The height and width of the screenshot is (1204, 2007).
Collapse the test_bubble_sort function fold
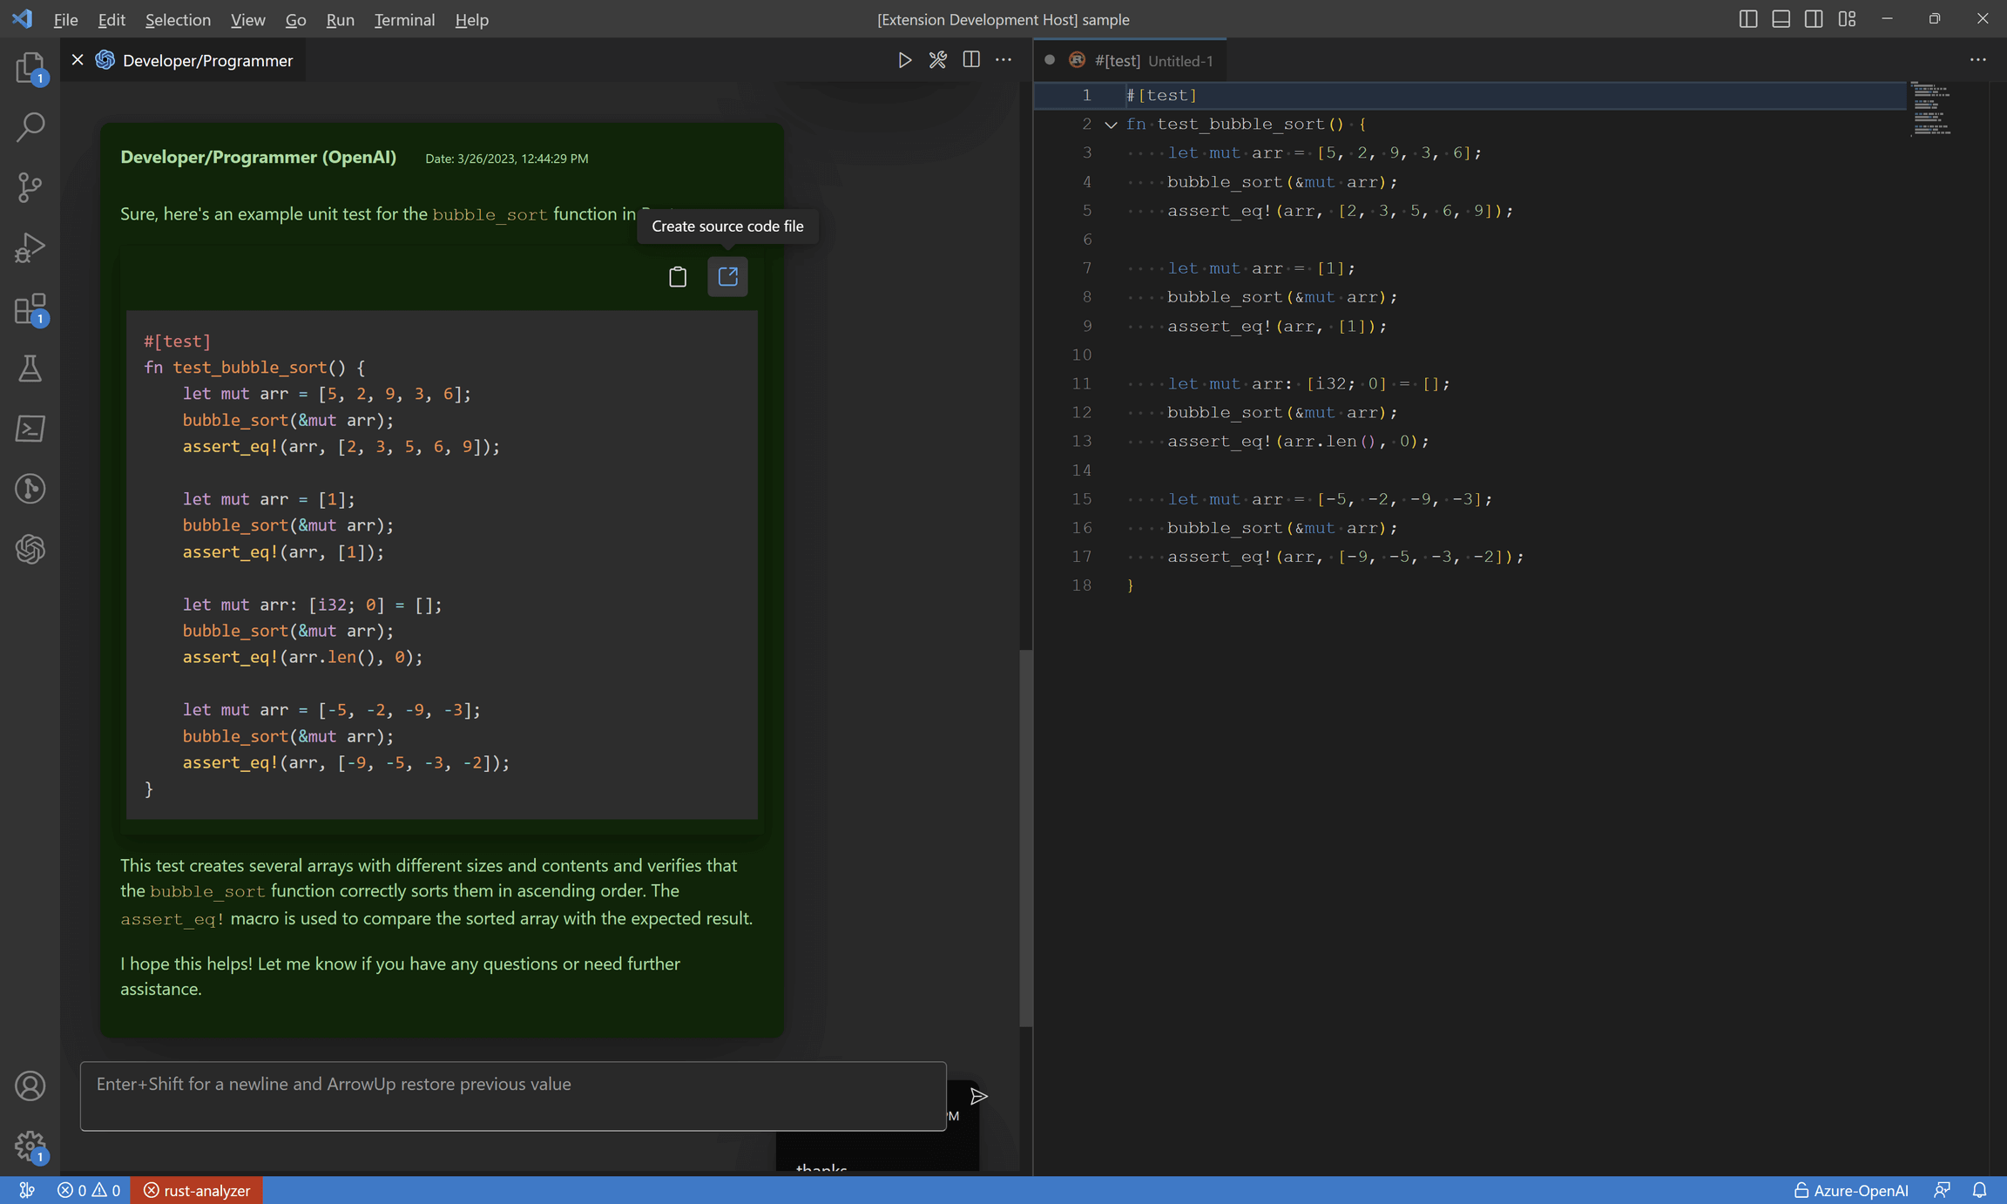click(1111, 125)
